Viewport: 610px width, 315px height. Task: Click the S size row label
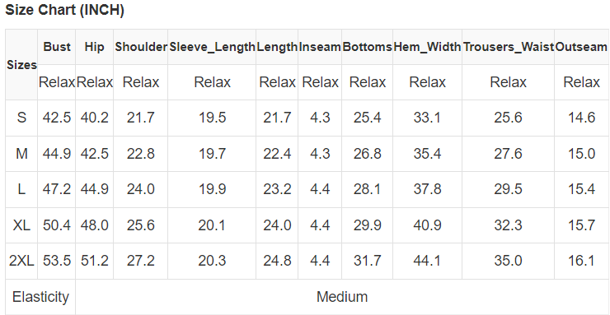coord(21,118)
